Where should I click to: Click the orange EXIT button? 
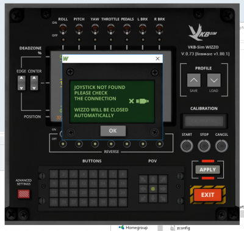[x=207, y=195]
